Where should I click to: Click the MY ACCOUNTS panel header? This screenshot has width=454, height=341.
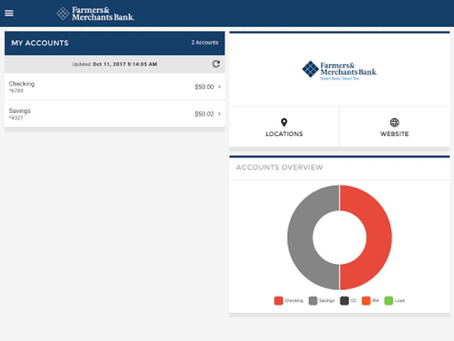coord(115,43)
